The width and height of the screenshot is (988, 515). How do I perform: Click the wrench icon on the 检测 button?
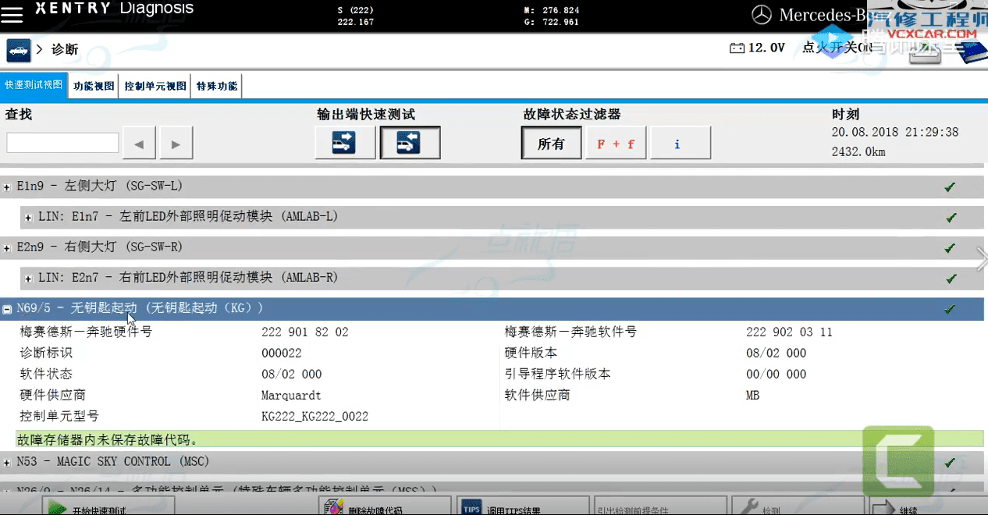point(750,506)
